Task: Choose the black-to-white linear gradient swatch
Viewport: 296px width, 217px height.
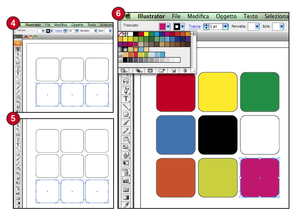Action: 120,49
